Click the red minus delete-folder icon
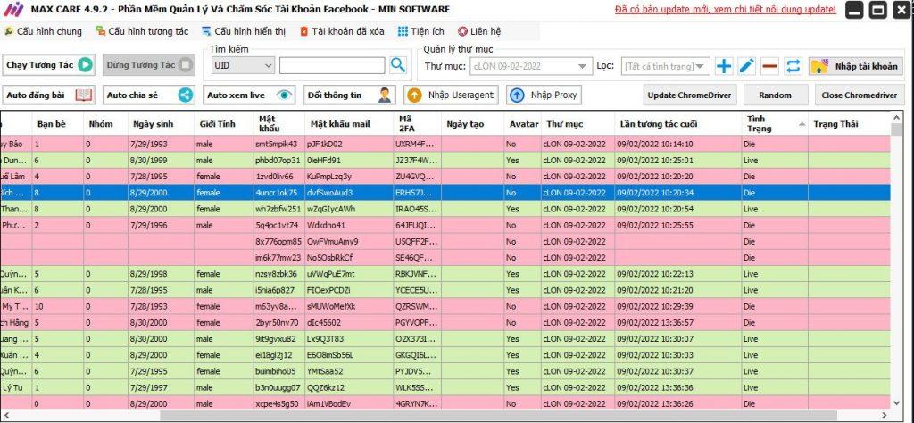 769,66
